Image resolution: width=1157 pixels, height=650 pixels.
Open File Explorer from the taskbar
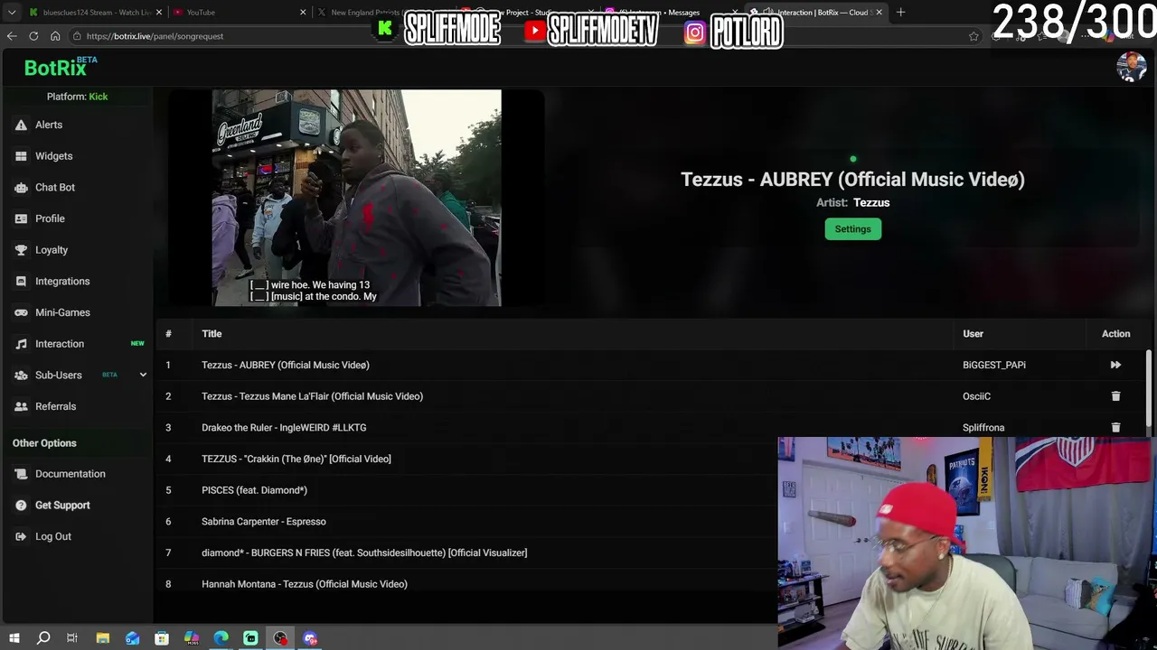tap(102, 638)
